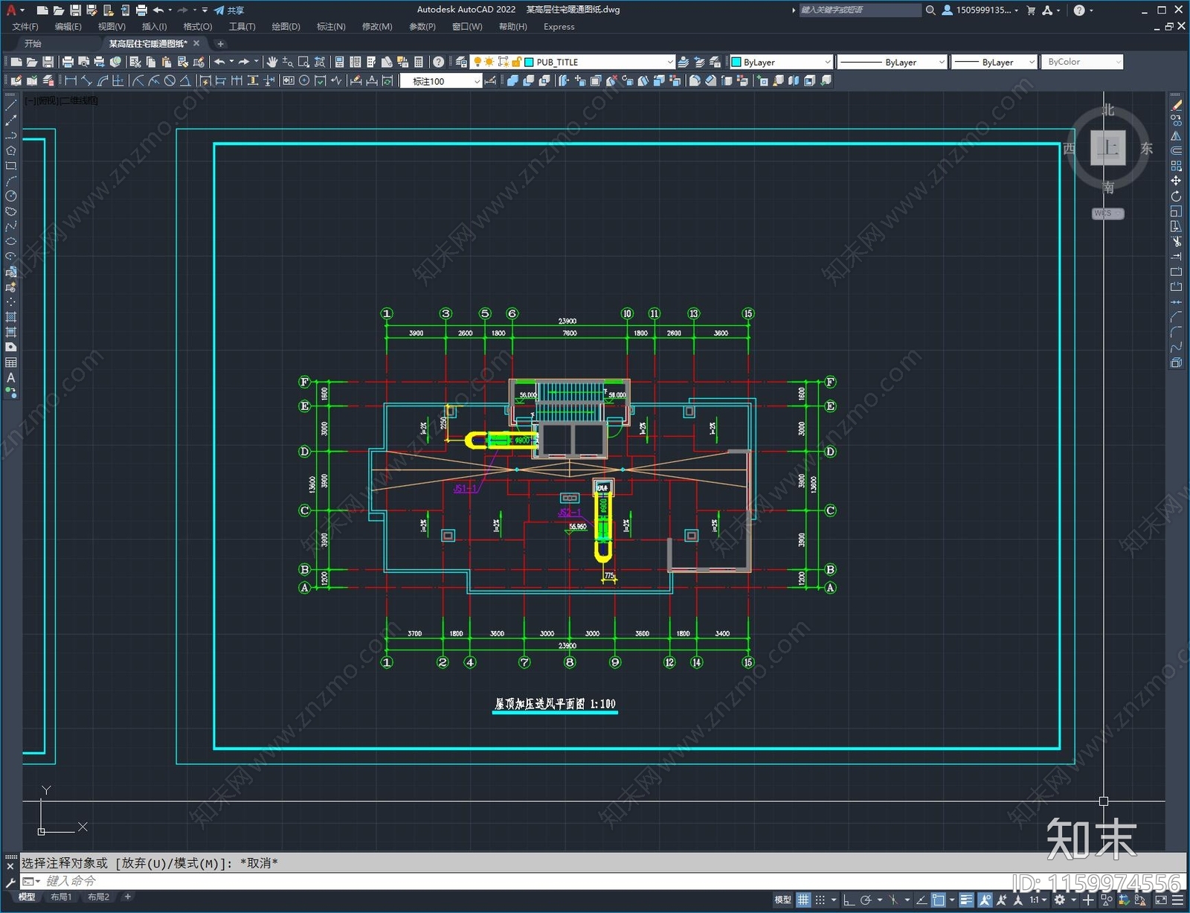Screen dimensions: 1190x913
Task: Toggle object snap in status bar
Action: pyautogui.click(x=939, y=900)
